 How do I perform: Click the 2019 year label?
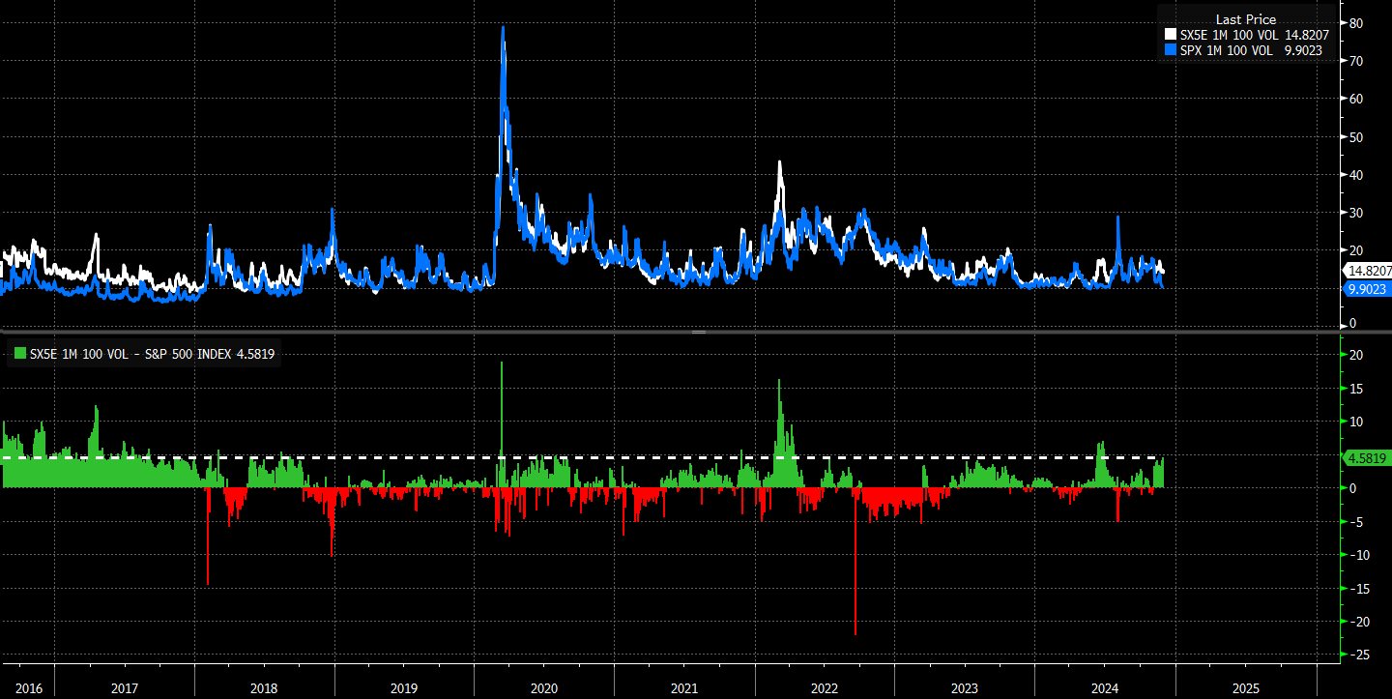coord(404,688)
